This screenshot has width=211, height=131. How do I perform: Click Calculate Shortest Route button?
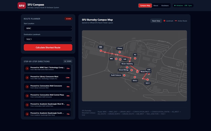[48, 47]
